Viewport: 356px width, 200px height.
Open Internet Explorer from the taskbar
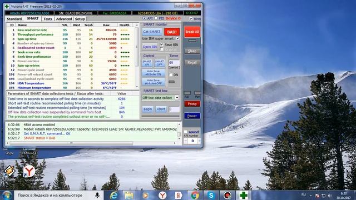coord(113,195)
